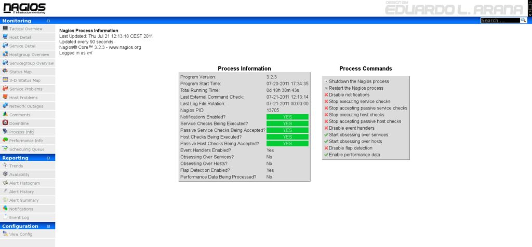Click the Status Map icon
The image size is (532, 247).
[5, 71]
